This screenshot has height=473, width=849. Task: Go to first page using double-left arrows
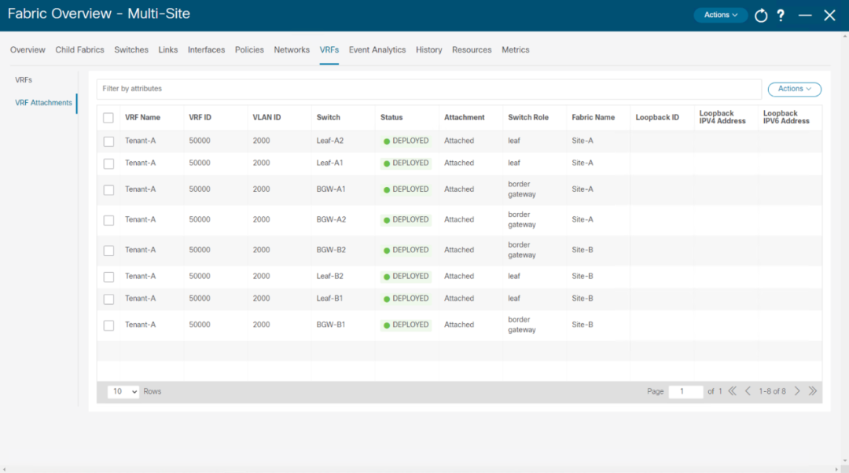click(x=732, y=391)
